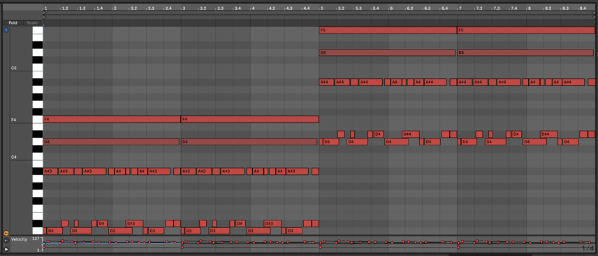This screenshot has height=256, width=598.
Task: Select the D#4 note below ruler 8.2
Action: click(x=549, y=134)
